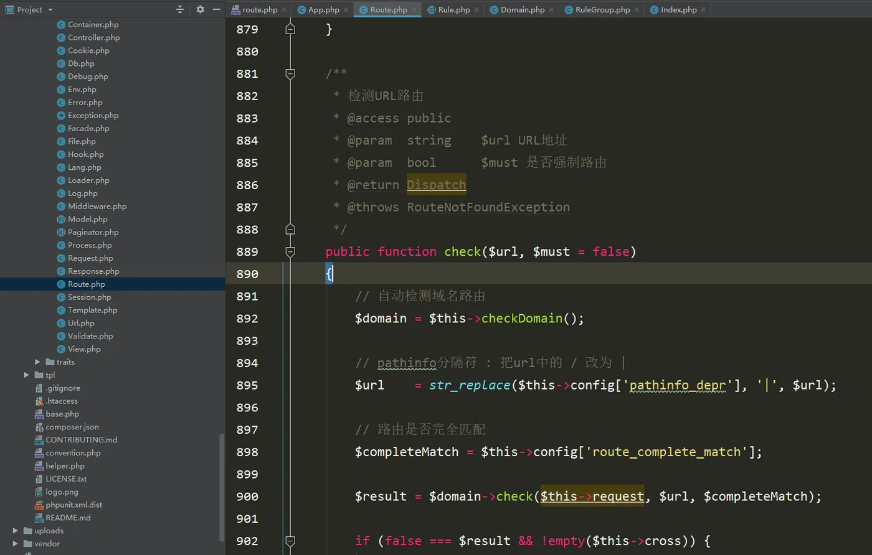Click the .htaccess file icon
Image resolution: width=872 pixels, height=555 pixels.
39,401
